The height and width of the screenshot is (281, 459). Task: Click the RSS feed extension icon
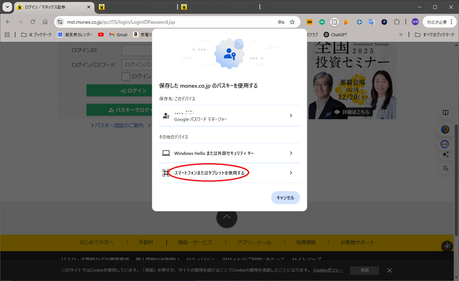(334, 22)
